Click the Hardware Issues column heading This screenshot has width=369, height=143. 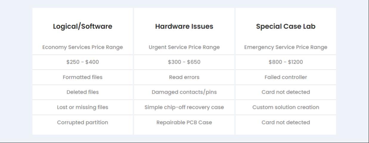[x=184, y=26]
